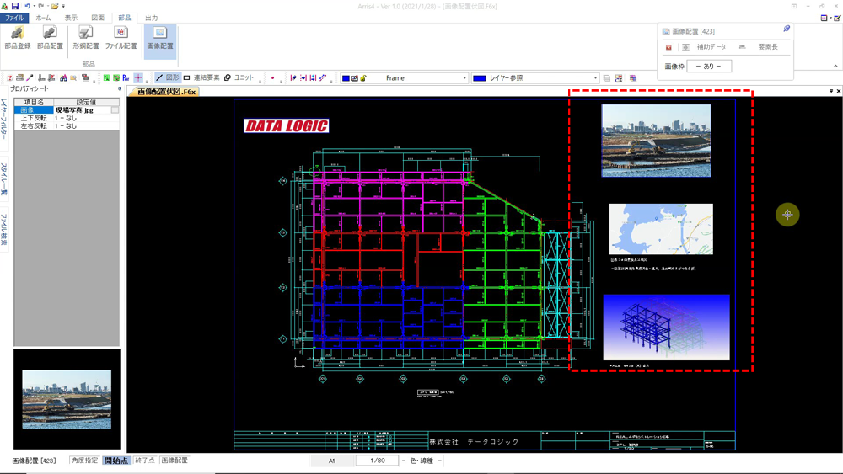The image size is (843, 474).
Task: Select the 形鋼配置 tool
Action: [85, 38]
